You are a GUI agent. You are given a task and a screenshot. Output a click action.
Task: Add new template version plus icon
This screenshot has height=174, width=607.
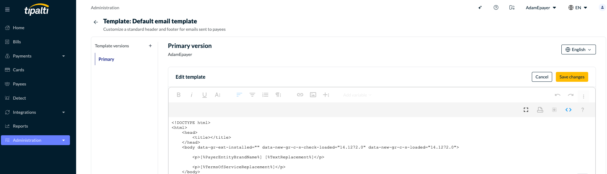[x=150, y=46]
